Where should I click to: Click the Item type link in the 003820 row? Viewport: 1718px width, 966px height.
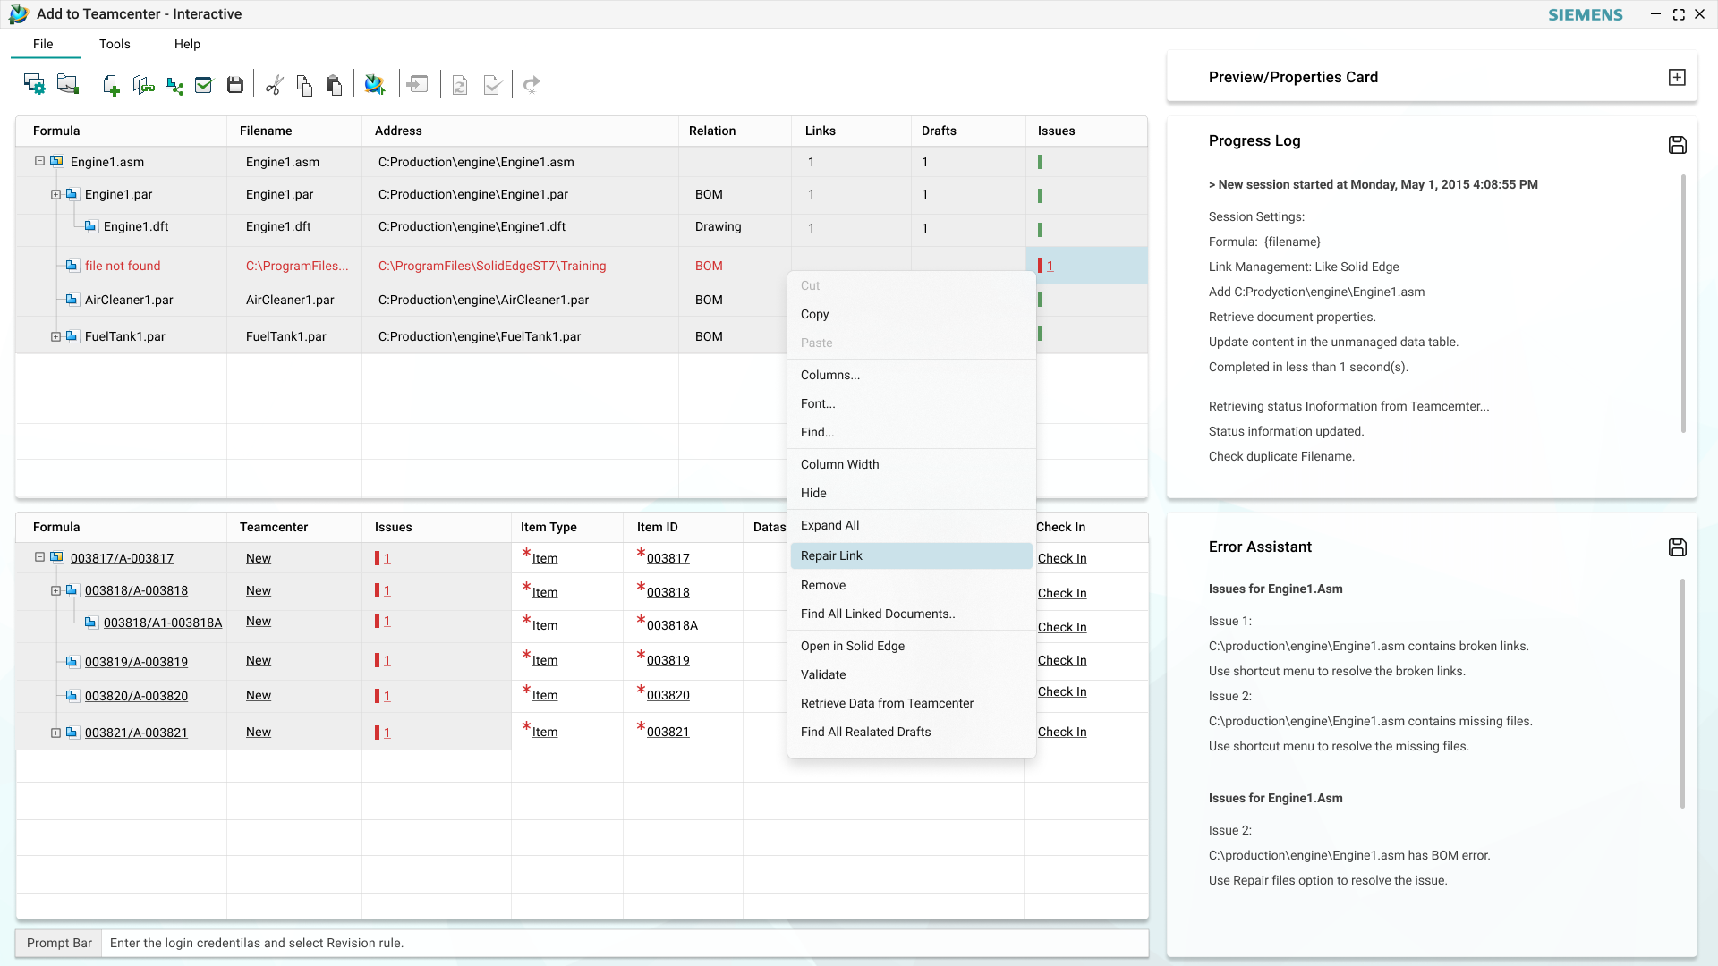pos(545,695)
